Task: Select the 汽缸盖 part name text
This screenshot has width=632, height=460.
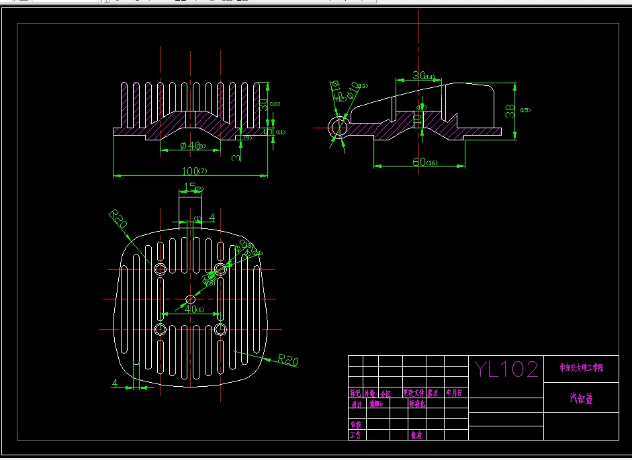Action: click(581, 398)
